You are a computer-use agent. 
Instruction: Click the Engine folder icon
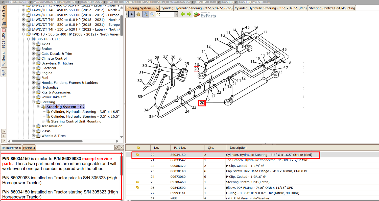38,73
